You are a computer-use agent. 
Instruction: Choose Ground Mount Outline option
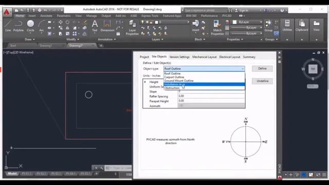[204, 81]
